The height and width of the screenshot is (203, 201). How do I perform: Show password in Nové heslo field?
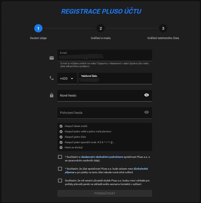pos(146,95)
